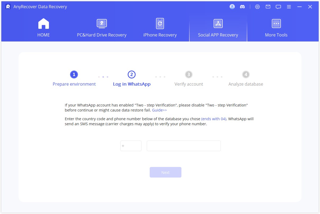This screenshot has height=214, width=320.
Task: Click the HOME house icon
Action: [44, 24]
